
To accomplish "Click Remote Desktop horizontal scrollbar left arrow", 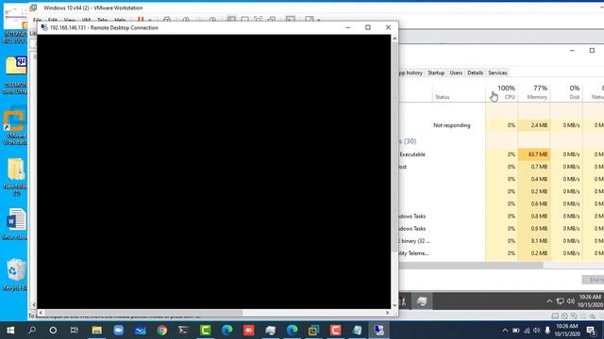I will [x=41, y=313].
